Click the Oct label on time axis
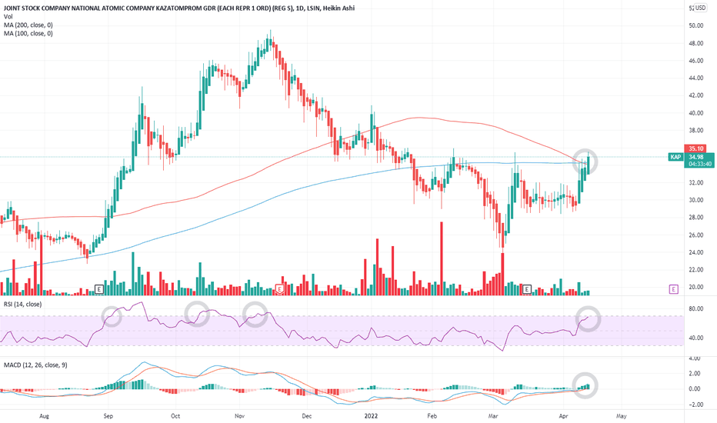This screenshot has width=717, height=423. (x=175, y=416)
